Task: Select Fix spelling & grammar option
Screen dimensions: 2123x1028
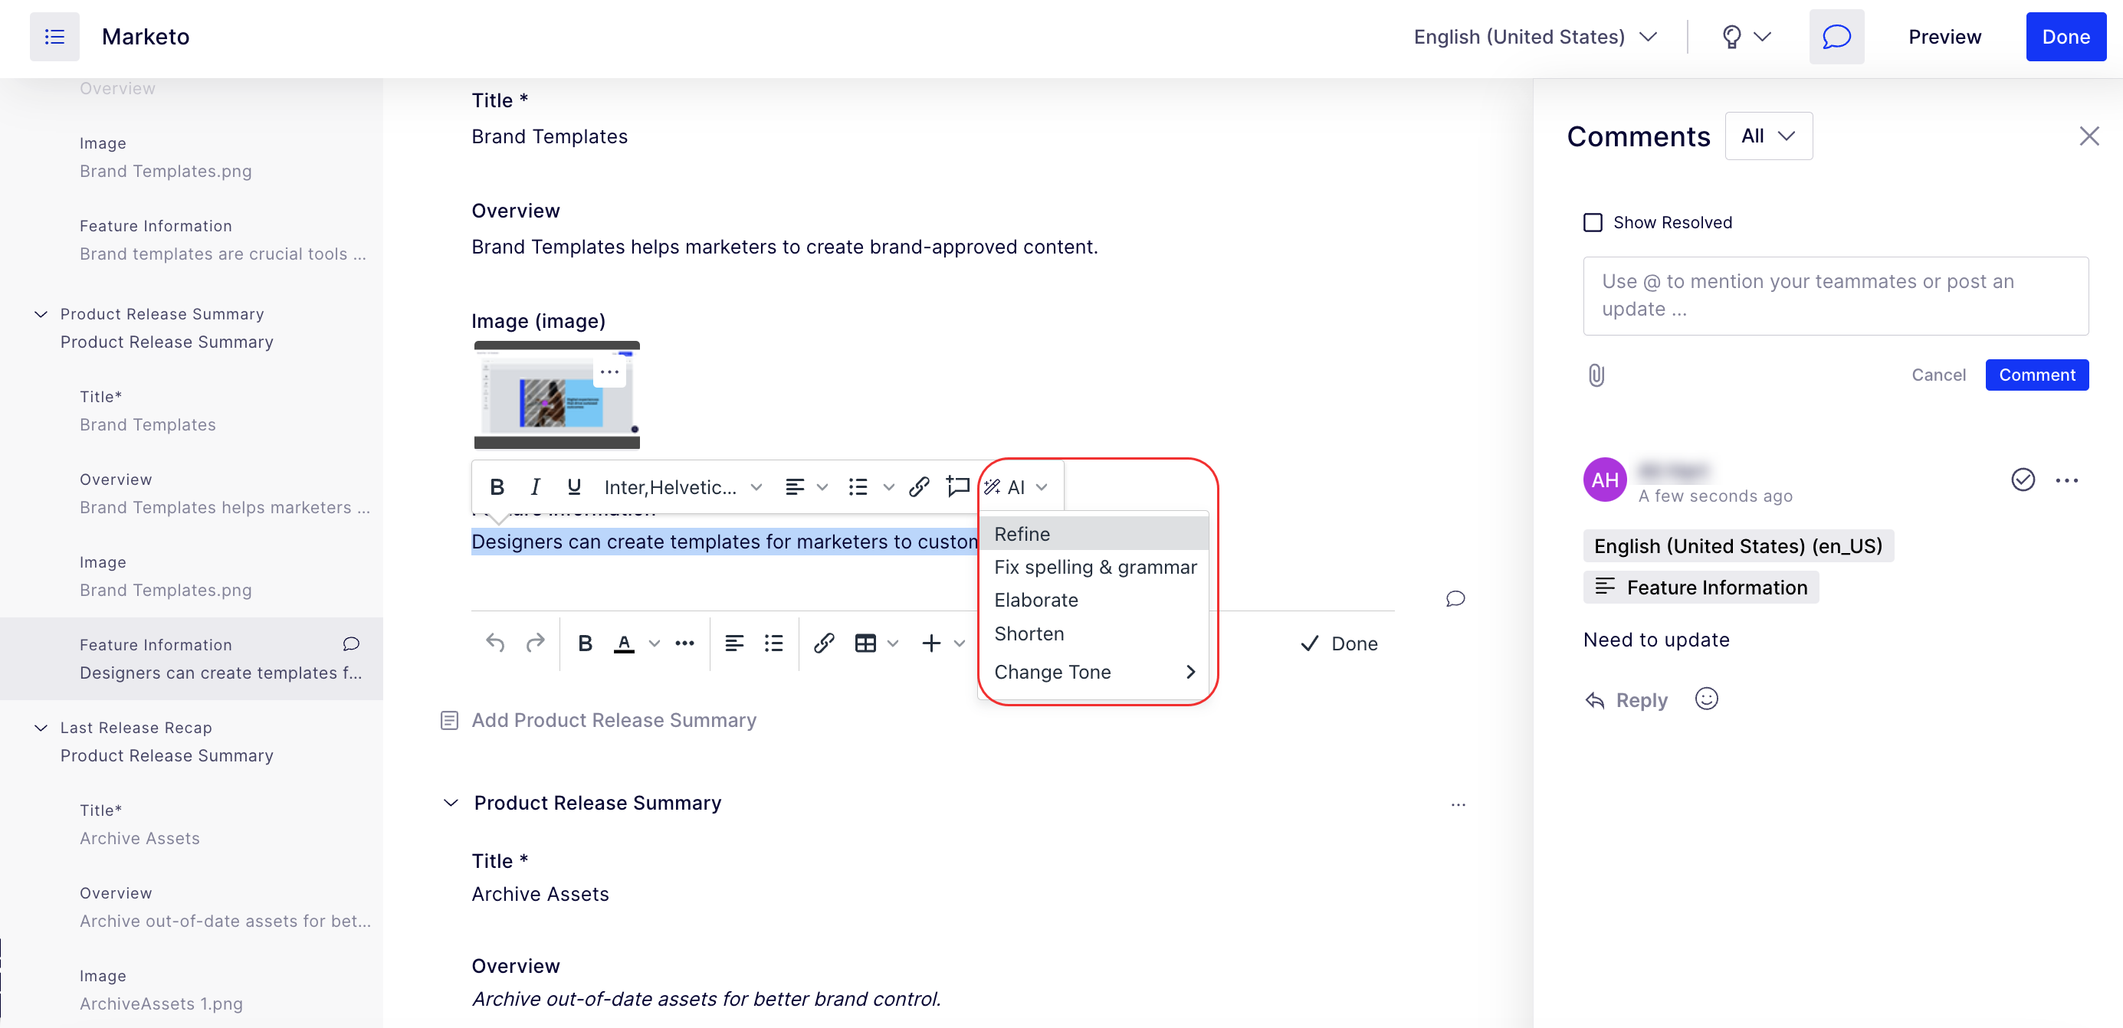Action: (1094, 568)
